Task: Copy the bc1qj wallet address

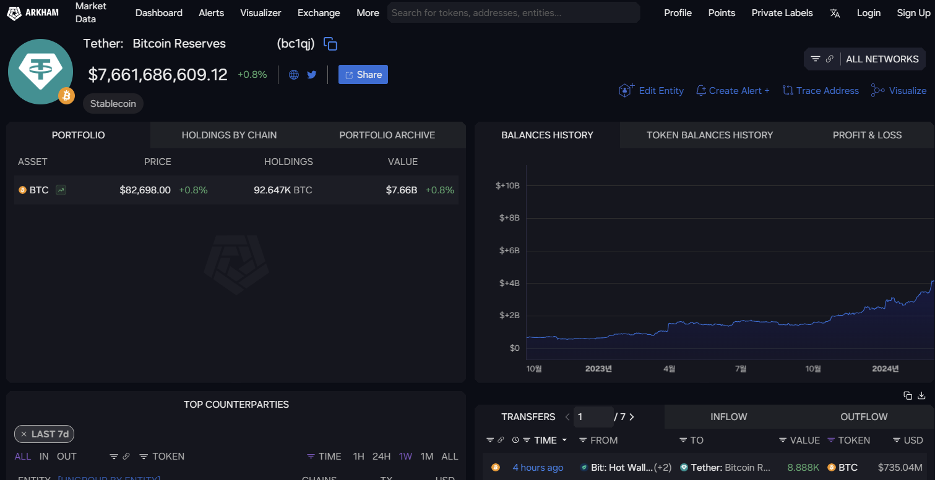Action: (x=330, y=43)
